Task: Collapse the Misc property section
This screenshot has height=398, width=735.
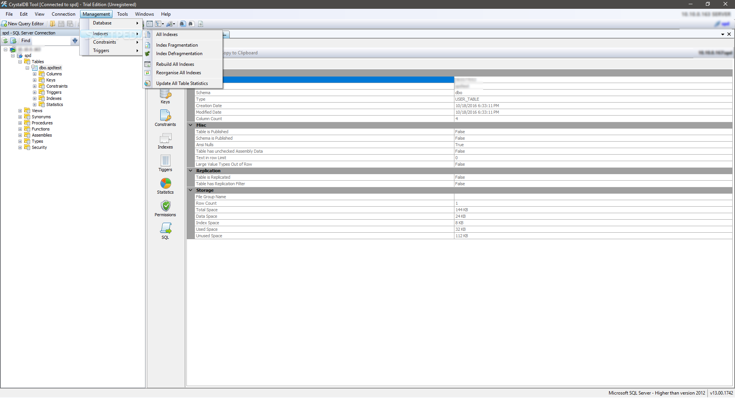Action: [190, 125]
